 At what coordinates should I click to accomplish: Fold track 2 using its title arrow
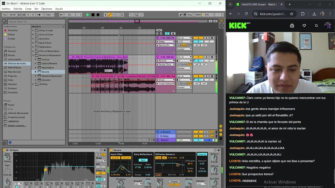tap(158, 57)
